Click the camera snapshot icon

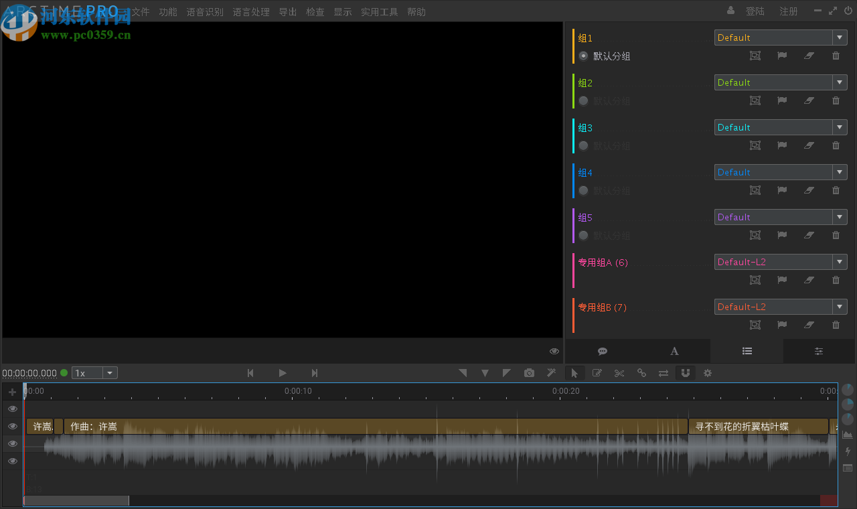(x=529, y=373)
